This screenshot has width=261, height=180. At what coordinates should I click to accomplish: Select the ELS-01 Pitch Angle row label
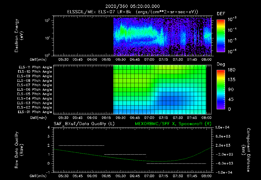pyautogui.click(x=35, y=112)
